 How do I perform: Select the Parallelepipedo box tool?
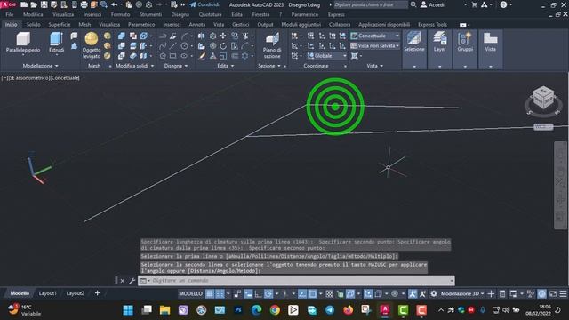pos(23,43)
